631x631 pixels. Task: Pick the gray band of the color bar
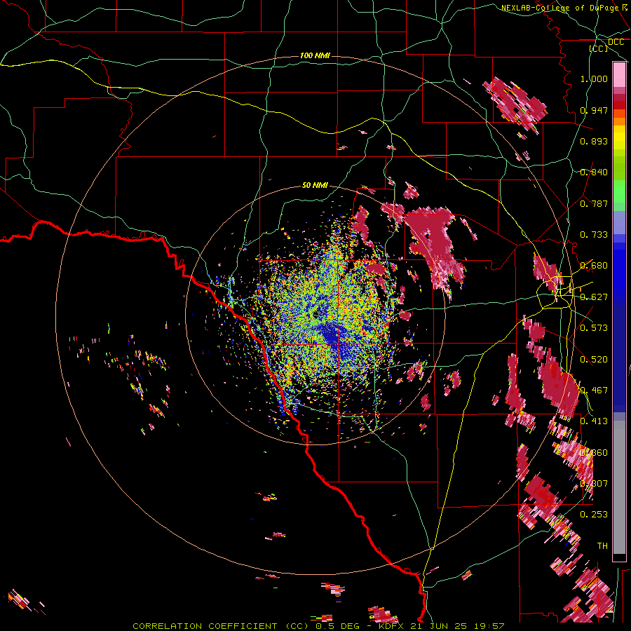[x=619, y=487]
